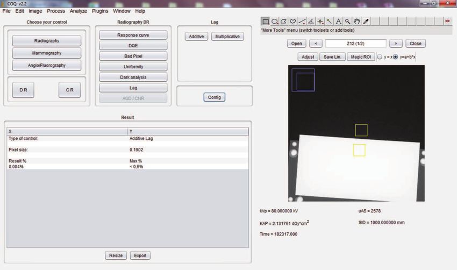This screenshot has width=457, height=270.
Task: Click the Resize button under results
Action: point(116,255)
